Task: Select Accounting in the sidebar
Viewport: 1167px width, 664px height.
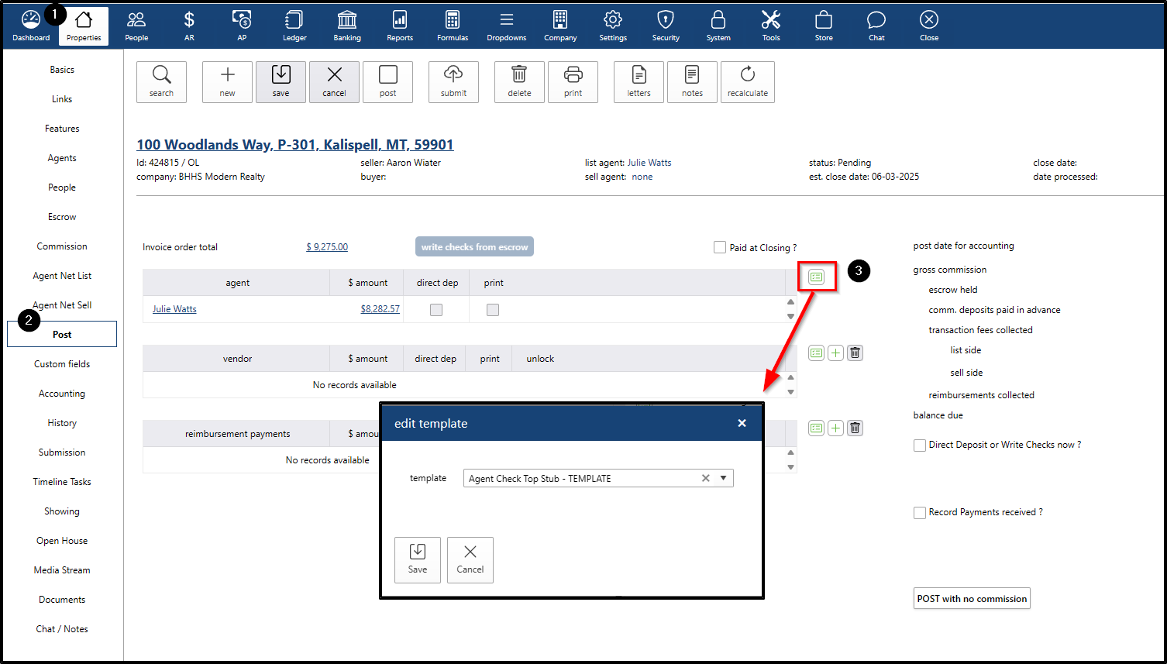Action: click(62, 394)
